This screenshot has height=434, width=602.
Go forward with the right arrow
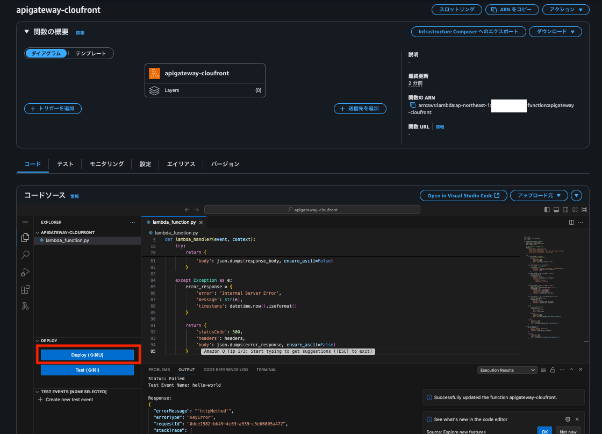(197, 210)
